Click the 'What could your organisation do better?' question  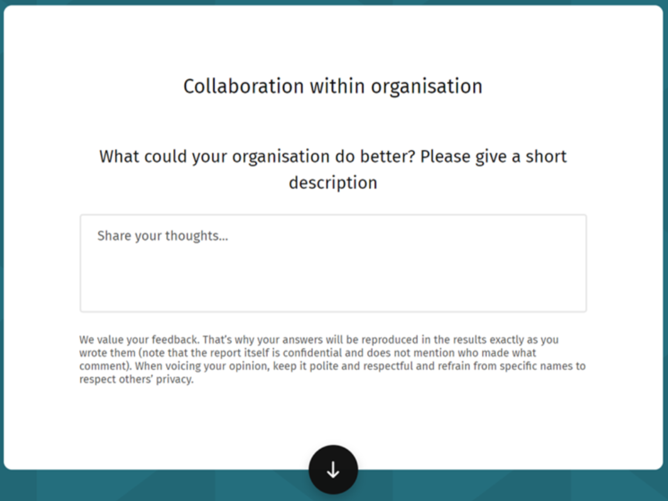tap(258, 157)
